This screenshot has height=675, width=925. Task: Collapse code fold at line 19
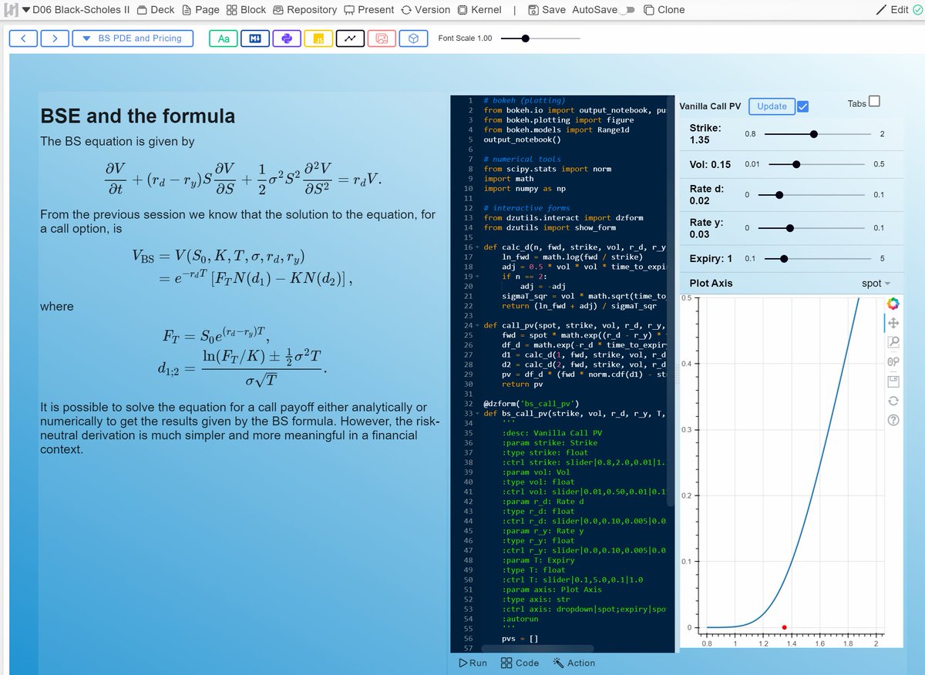(478, 277)
